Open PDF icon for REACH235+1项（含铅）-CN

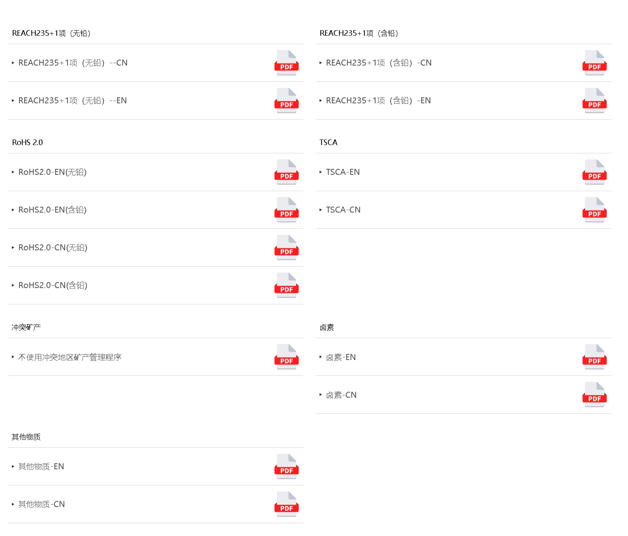coord(594,63)
